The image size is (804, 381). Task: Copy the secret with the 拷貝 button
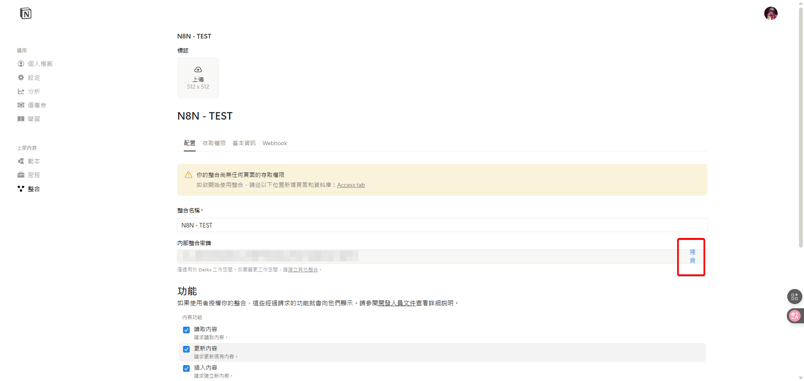[692, 256]
